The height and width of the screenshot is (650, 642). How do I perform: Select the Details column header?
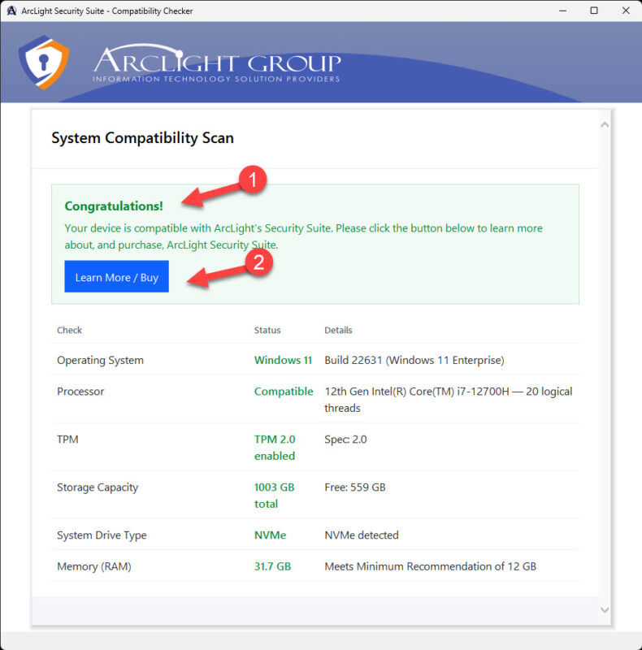pyautogui.click(x=338, y=330)
